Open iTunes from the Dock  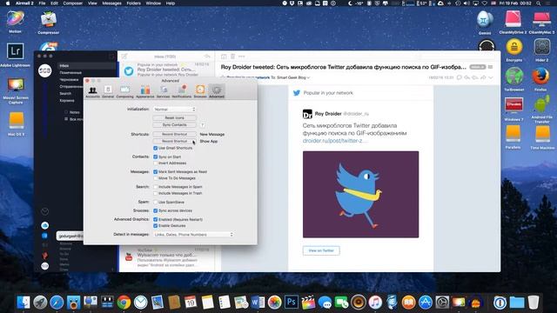pos(375,303)
